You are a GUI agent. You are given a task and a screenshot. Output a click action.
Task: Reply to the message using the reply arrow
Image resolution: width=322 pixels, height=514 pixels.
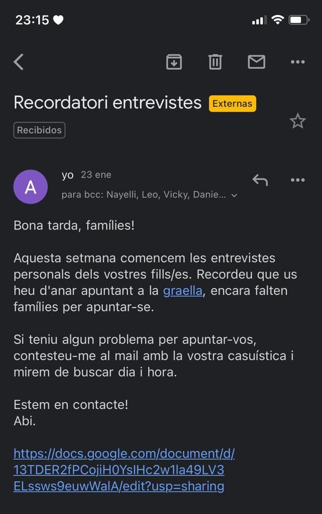coord(260,180)
